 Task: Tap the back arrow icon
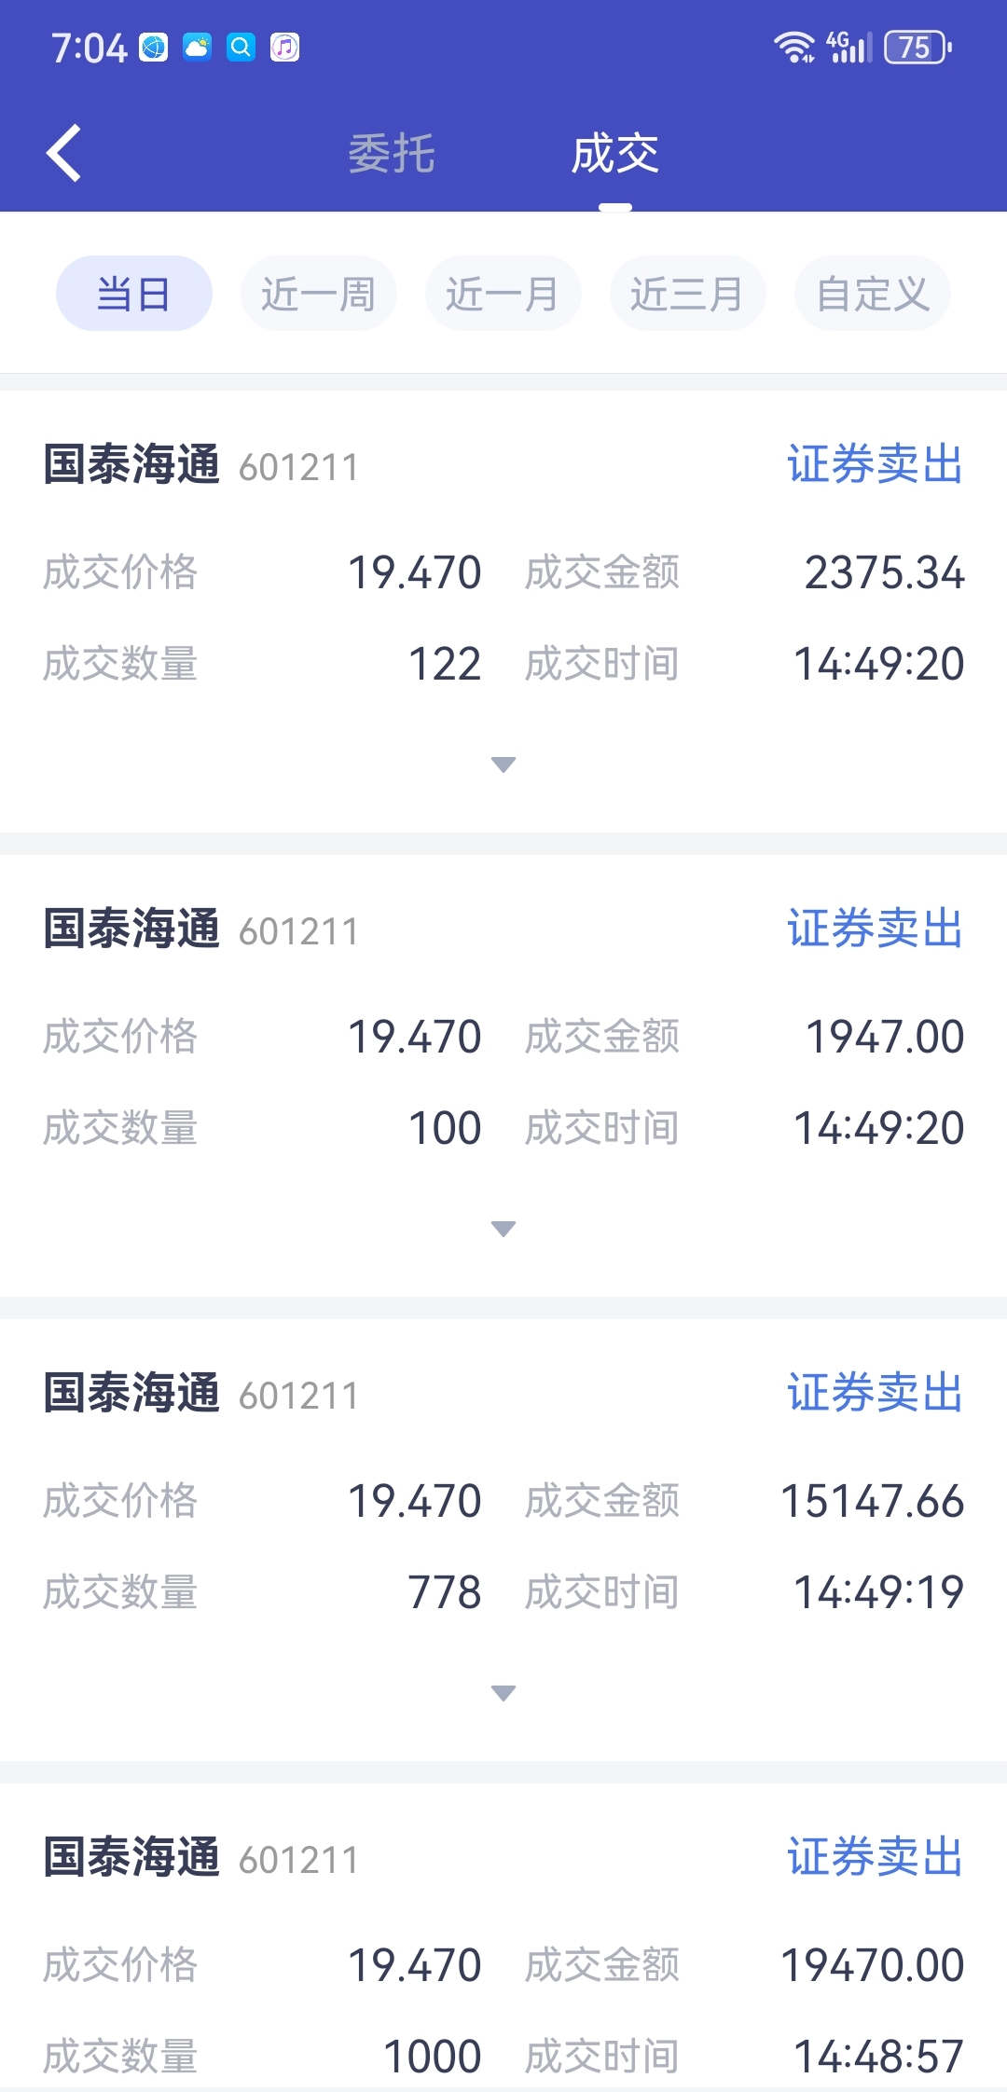[x=63, y=153]
